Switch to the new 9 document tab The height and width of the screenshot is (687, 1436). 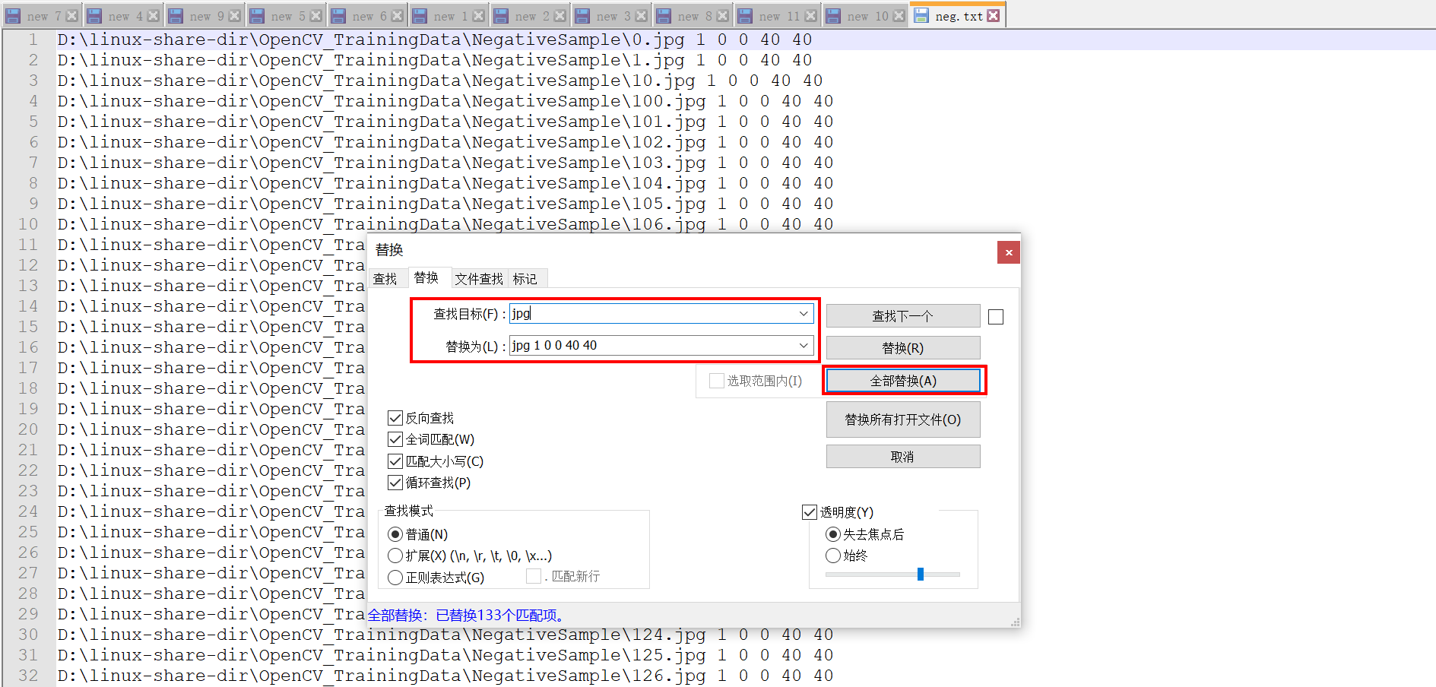(x=206, y=16)
